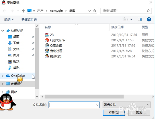Open 图片 in quick access
Image resolution: width=155 pixels, height=119 pixels.
point(16,55)
